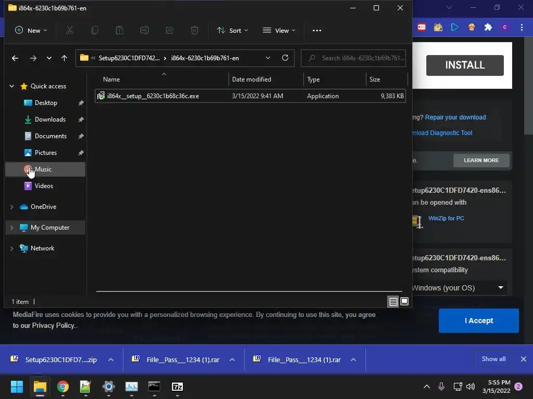Viewport: 533px width, 399px height.
Task: Open the notification badge in taskbar
Action: 518,387
